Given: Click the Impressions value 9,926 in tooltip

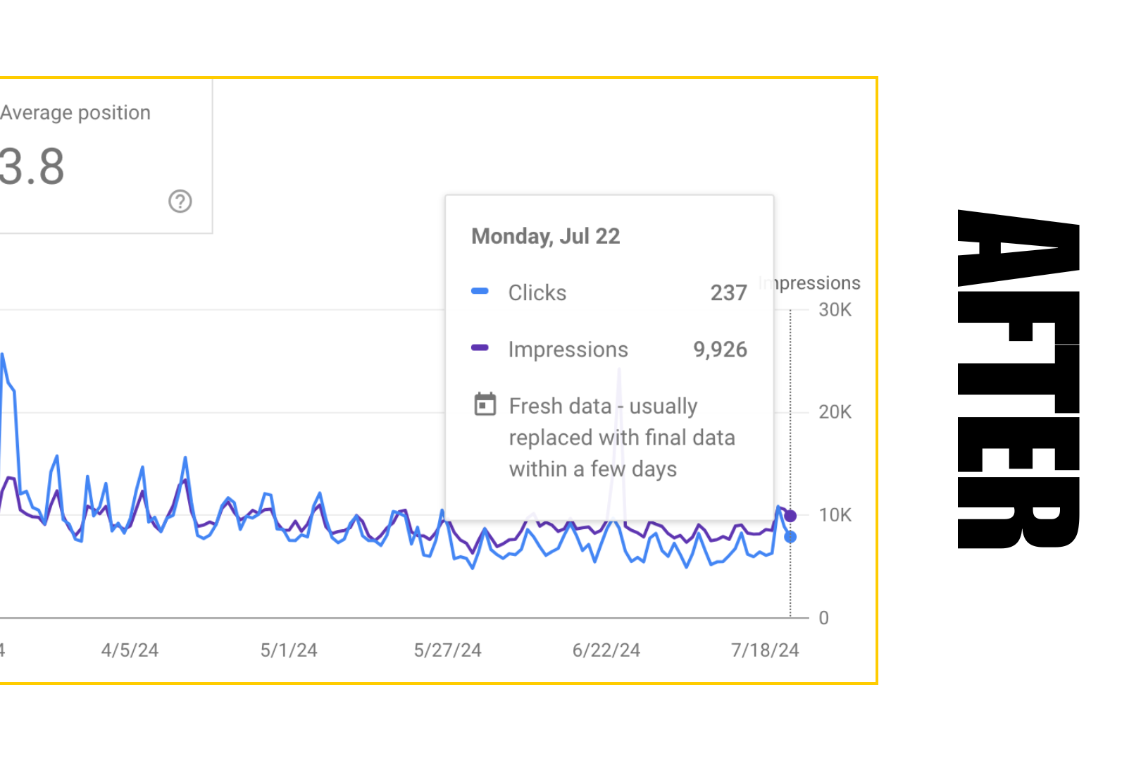Looking at the screenshot, I should [720, 349].
